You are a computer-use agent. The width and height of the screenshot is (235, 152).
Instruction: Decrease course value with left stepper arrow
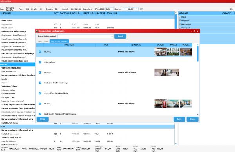125,9
